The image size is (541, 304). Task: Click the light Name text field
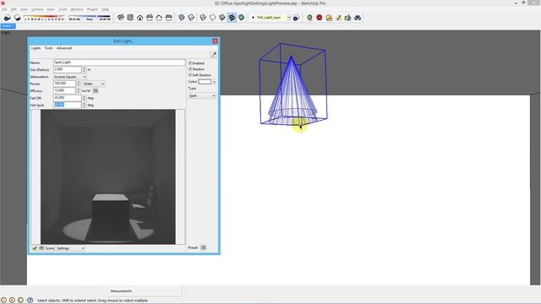click(119, 62)
